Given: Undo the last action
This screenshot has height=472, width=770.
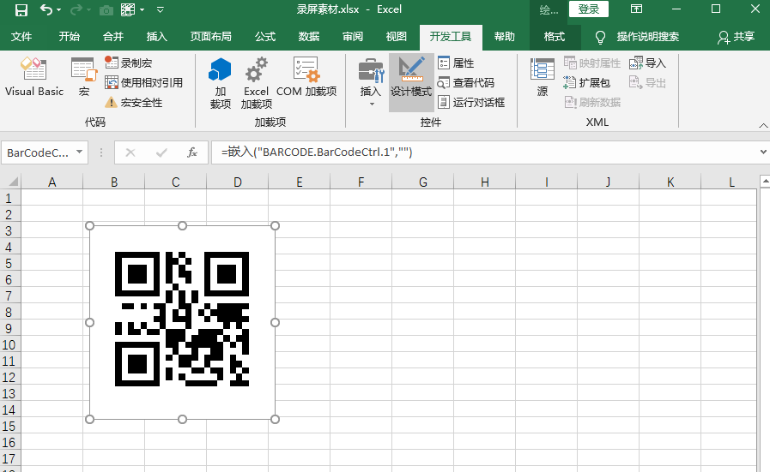Looking at the screenshot, I should 45,9.
